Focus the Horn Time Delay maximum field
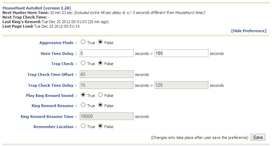The height and width of the screenshot is (147, 272). (x=181, y=53)
